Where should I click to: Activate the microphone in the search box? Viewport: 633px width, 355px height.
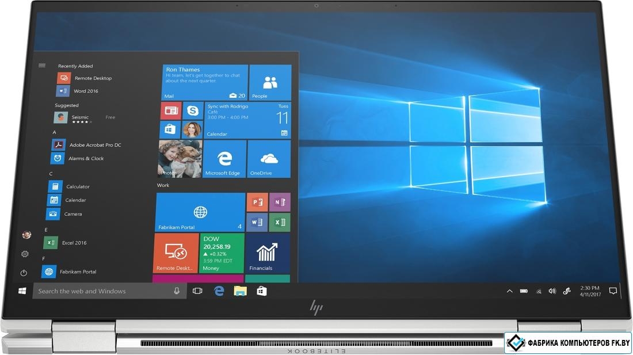pos(177,291)
